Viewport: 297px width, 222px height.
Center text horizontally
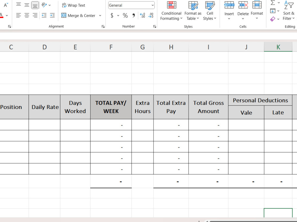point(27,15)
